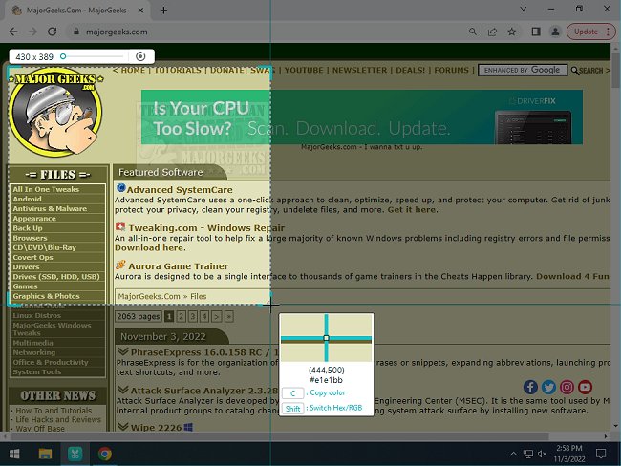Click the Aurora Game Trainer icon
The width and height of the screenshot is (621, 466).
pyautogui.click(x=120, y=265)
